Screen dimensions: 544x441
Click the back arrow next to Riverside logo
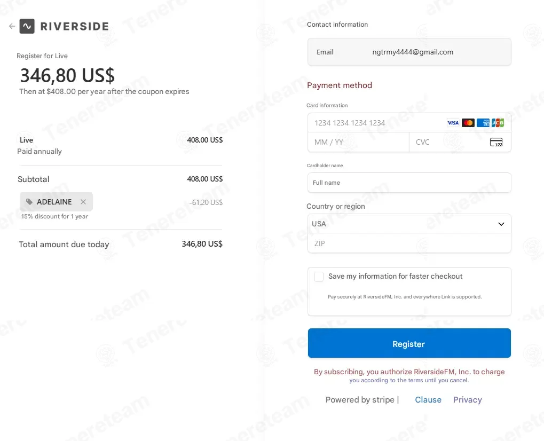(x=12, y=26)
